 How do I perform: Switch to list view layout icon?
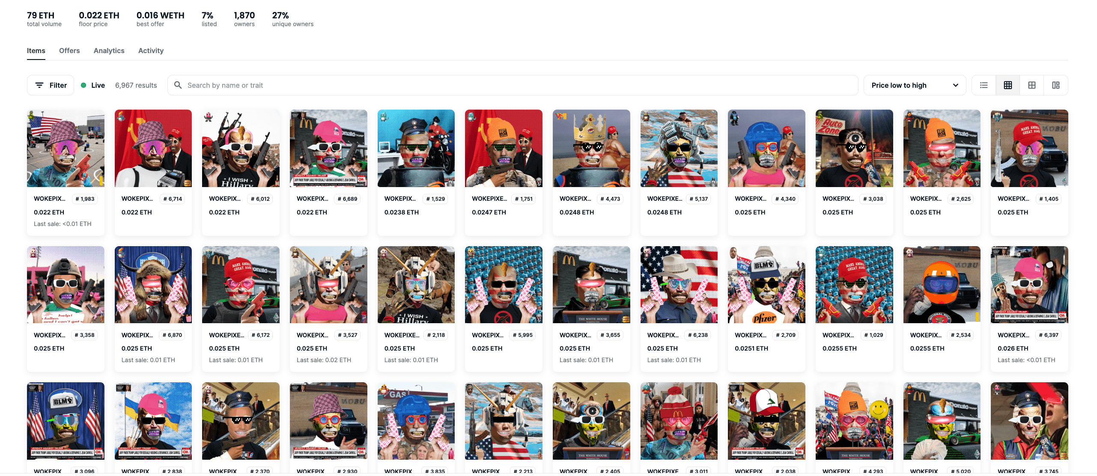pos(984,85)
